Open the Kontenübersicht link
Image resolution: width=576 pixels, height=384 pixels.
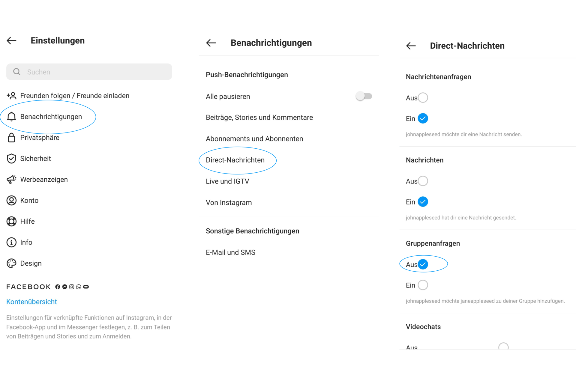tap(31, 302)
